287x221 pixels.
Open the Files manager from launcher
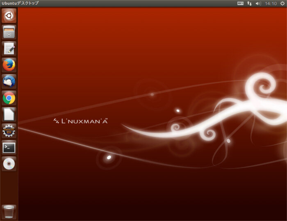click(9, 32)
